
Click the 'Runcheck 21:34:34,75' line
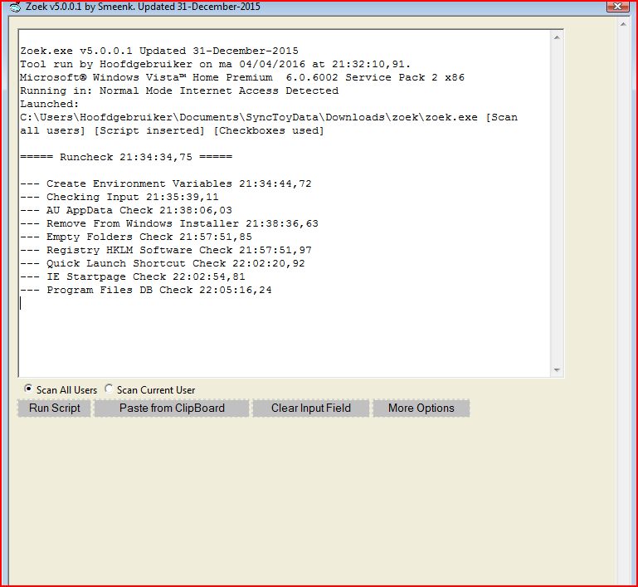126,157
